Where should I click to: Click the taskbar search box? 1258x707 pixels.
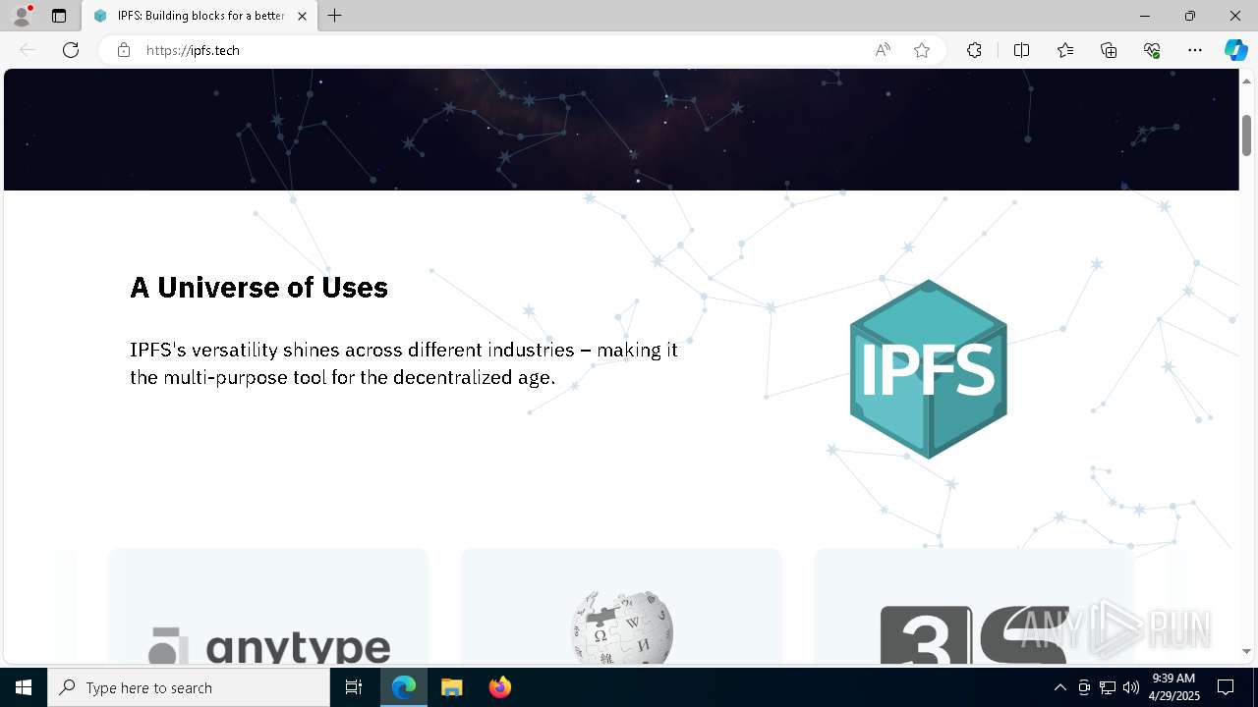click(189, 687)
